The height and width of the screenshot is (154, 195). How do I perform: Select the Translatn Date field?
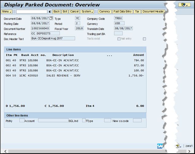(123, 28)
